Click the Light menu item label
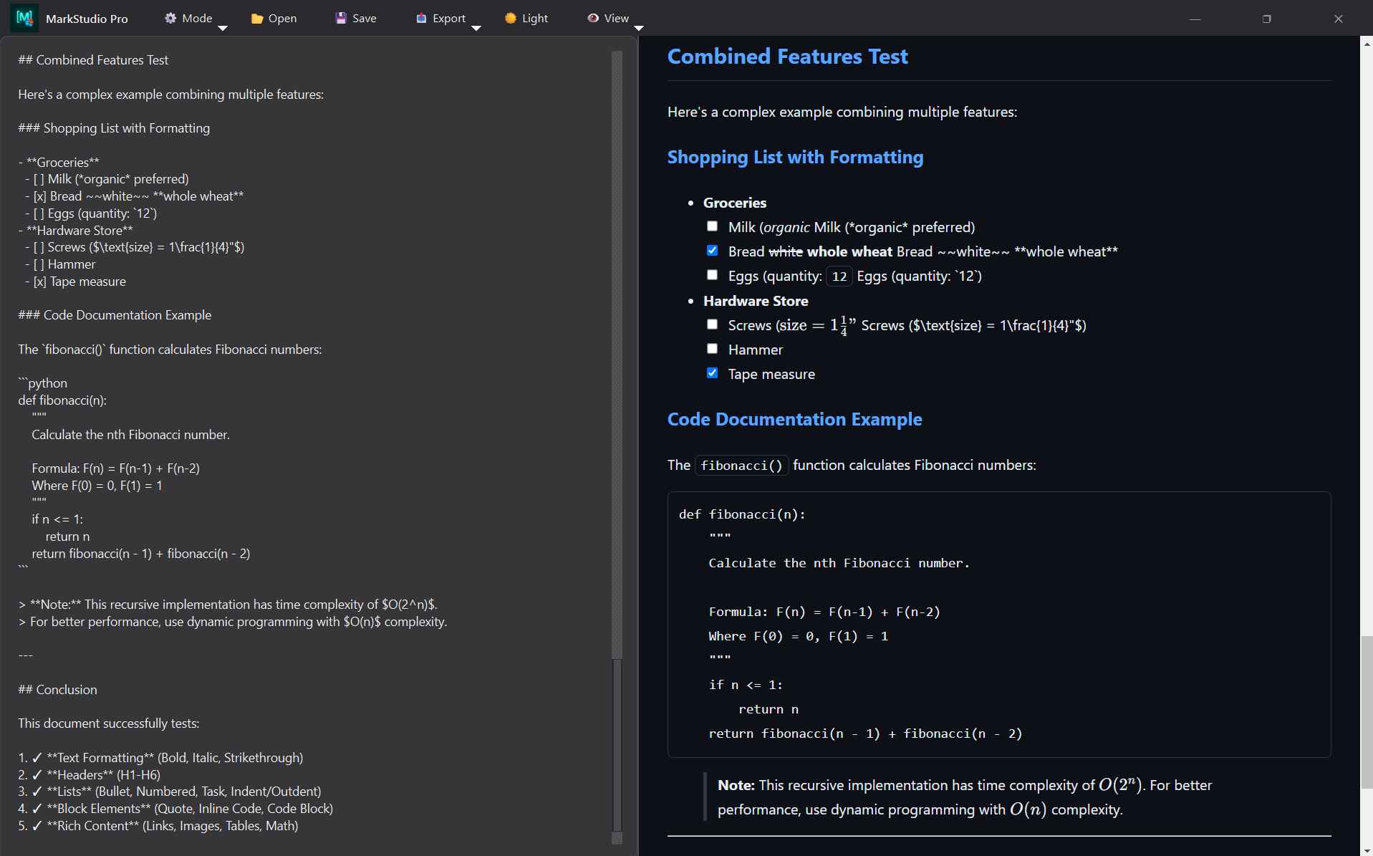1373x856 pixels. point(536,18)
